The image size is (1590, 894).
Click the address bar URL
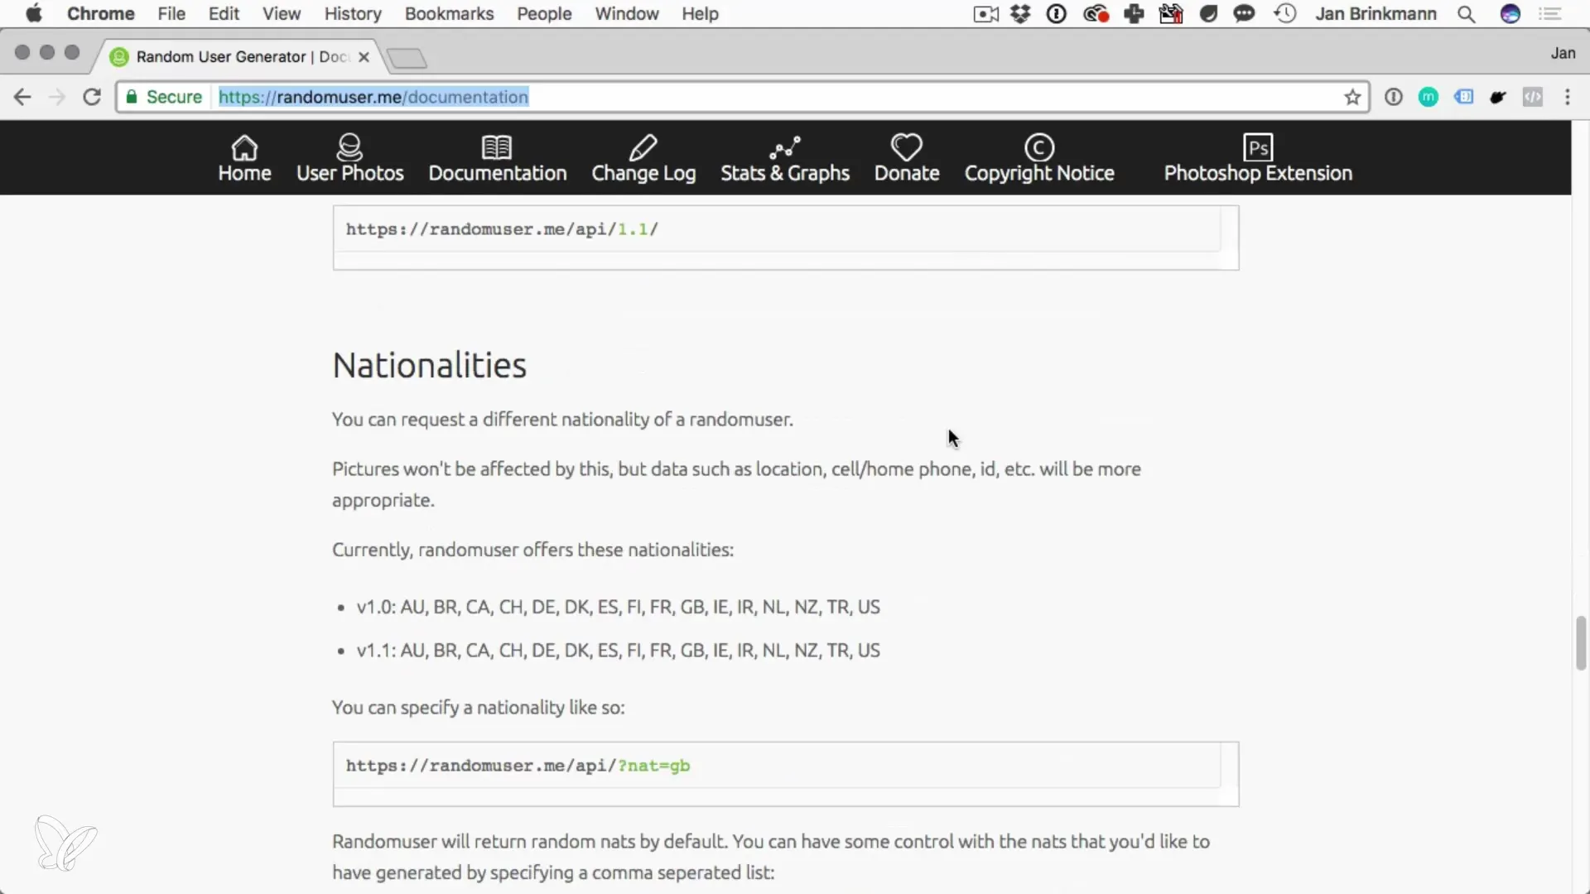[373, 97]
